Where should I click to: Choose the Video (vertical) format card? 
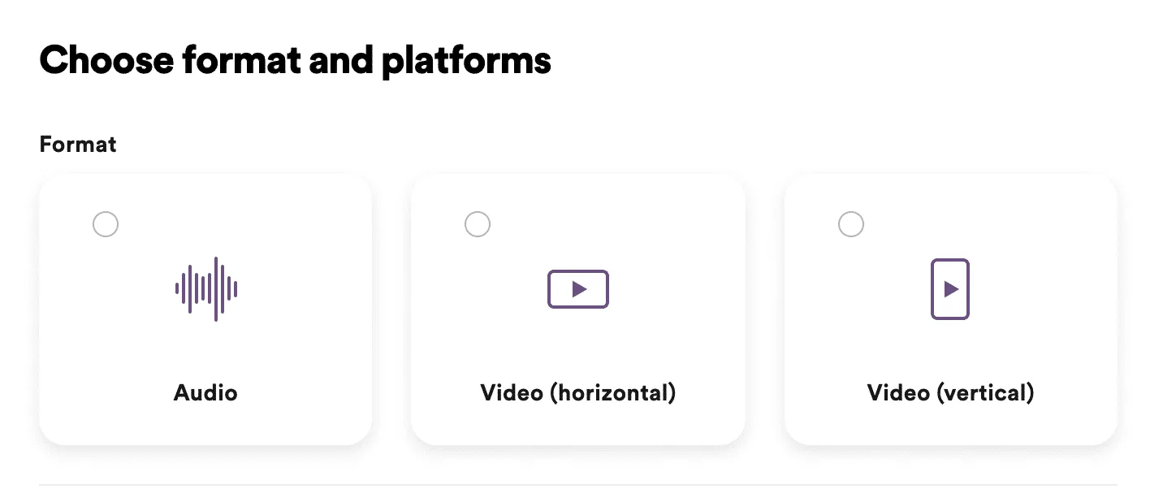pyautogui.click(x=950, y=309)
